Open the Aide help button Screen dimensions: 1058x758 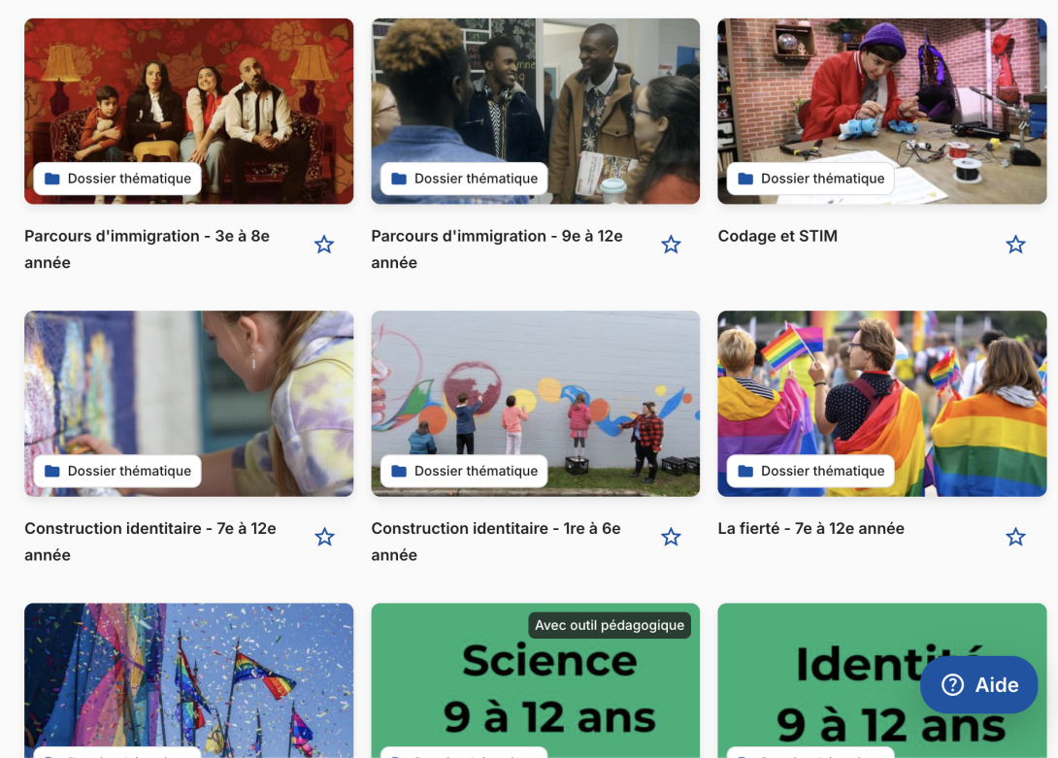coord(979,684)
